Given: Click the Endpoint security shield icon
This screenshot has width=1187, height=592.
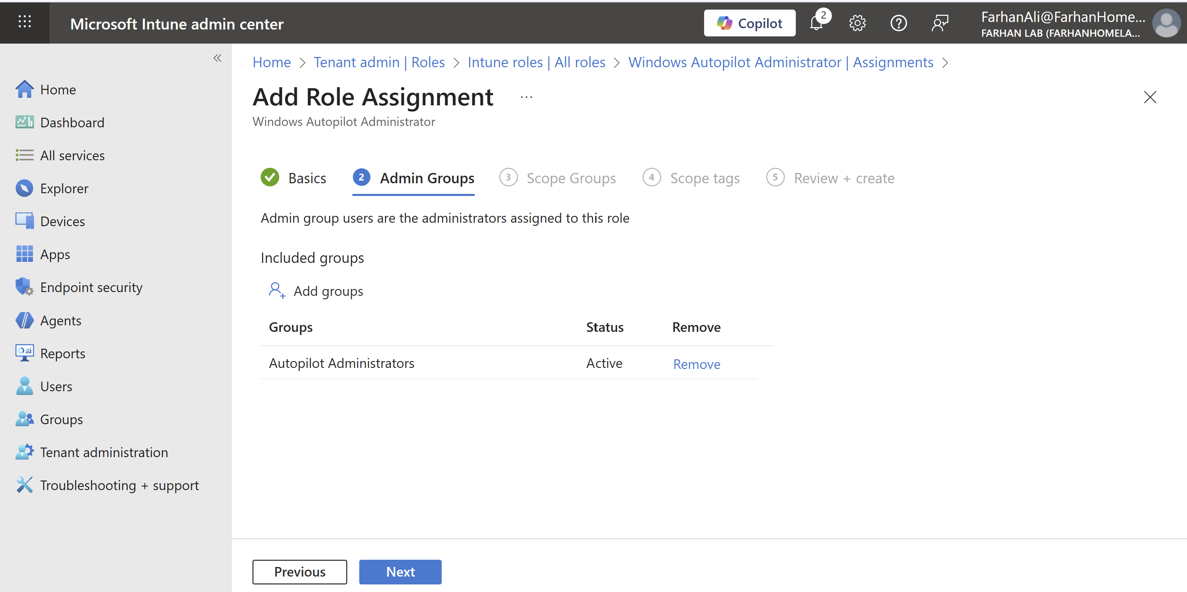Looking at the screenshot, I should click(24, 287).
